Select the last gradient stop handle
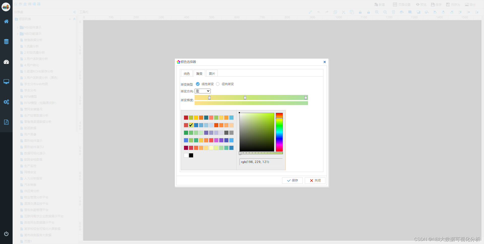484x244 pixels. 306,97
